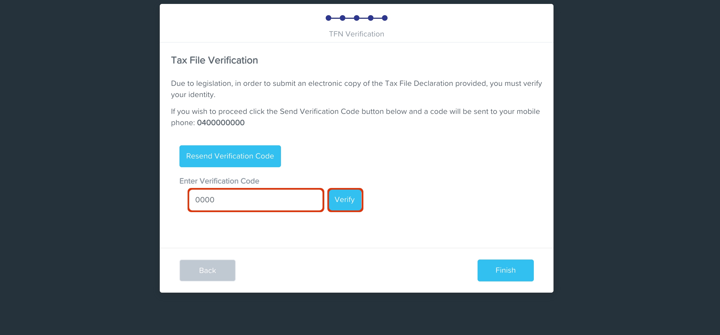Screen dimensions: 720x335
Task: Click the fourth progress step dot
Action: (x=371, y=18)
